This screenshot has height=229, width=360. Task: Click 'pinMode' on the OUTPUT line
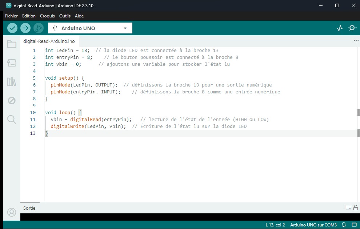coord(60,85)
